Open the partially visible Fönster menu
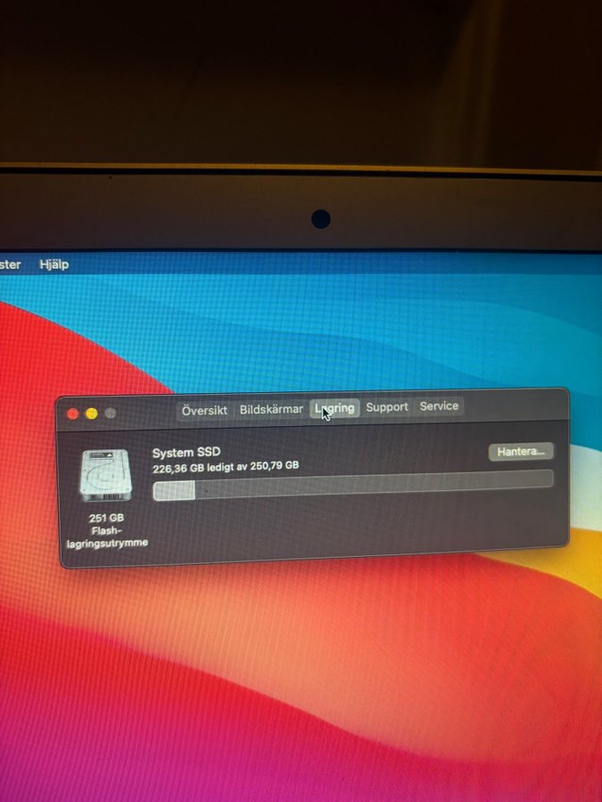This screenshot has height=802, width=602. (10, 265)
